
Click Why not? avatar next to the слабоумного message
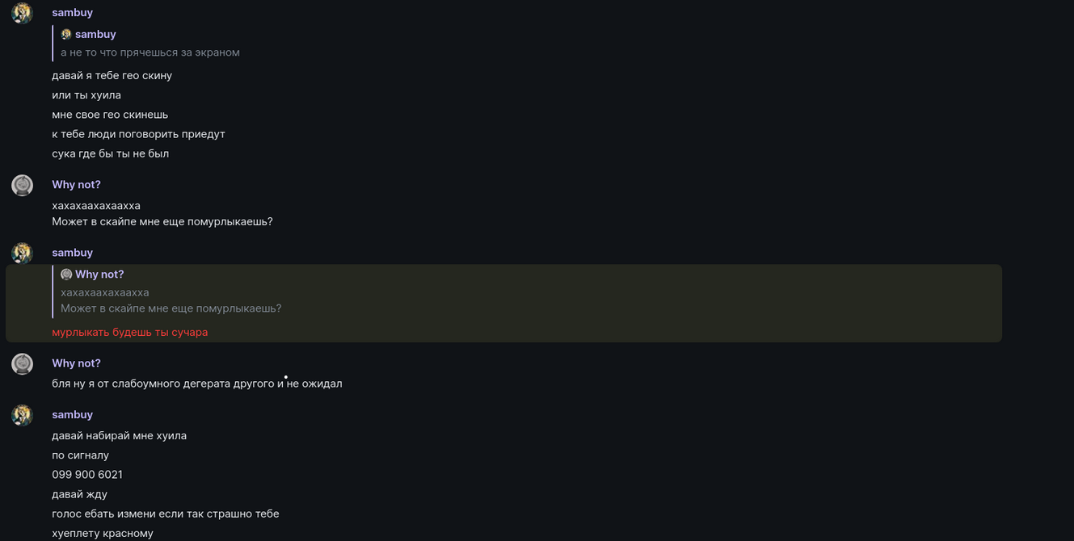click(22, 364)
